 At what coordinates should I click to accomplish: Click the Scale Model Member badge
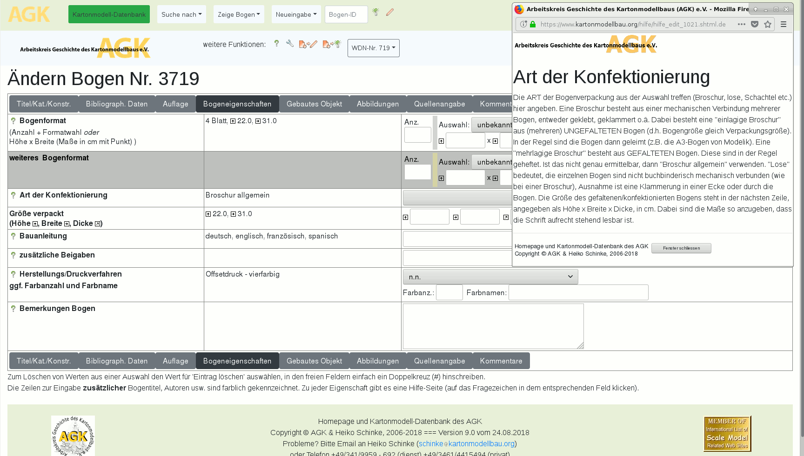click(727, 434)
